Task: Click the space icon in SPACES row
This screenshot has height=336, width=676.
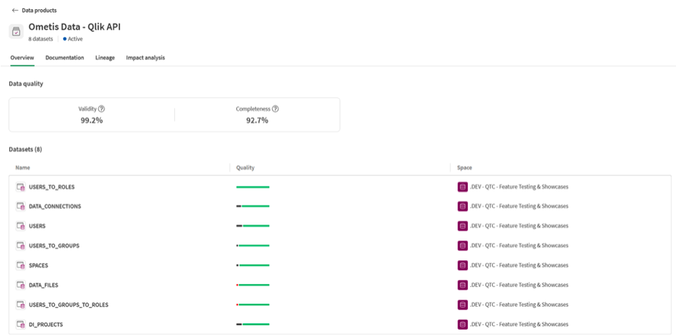Action: [462, 266]
